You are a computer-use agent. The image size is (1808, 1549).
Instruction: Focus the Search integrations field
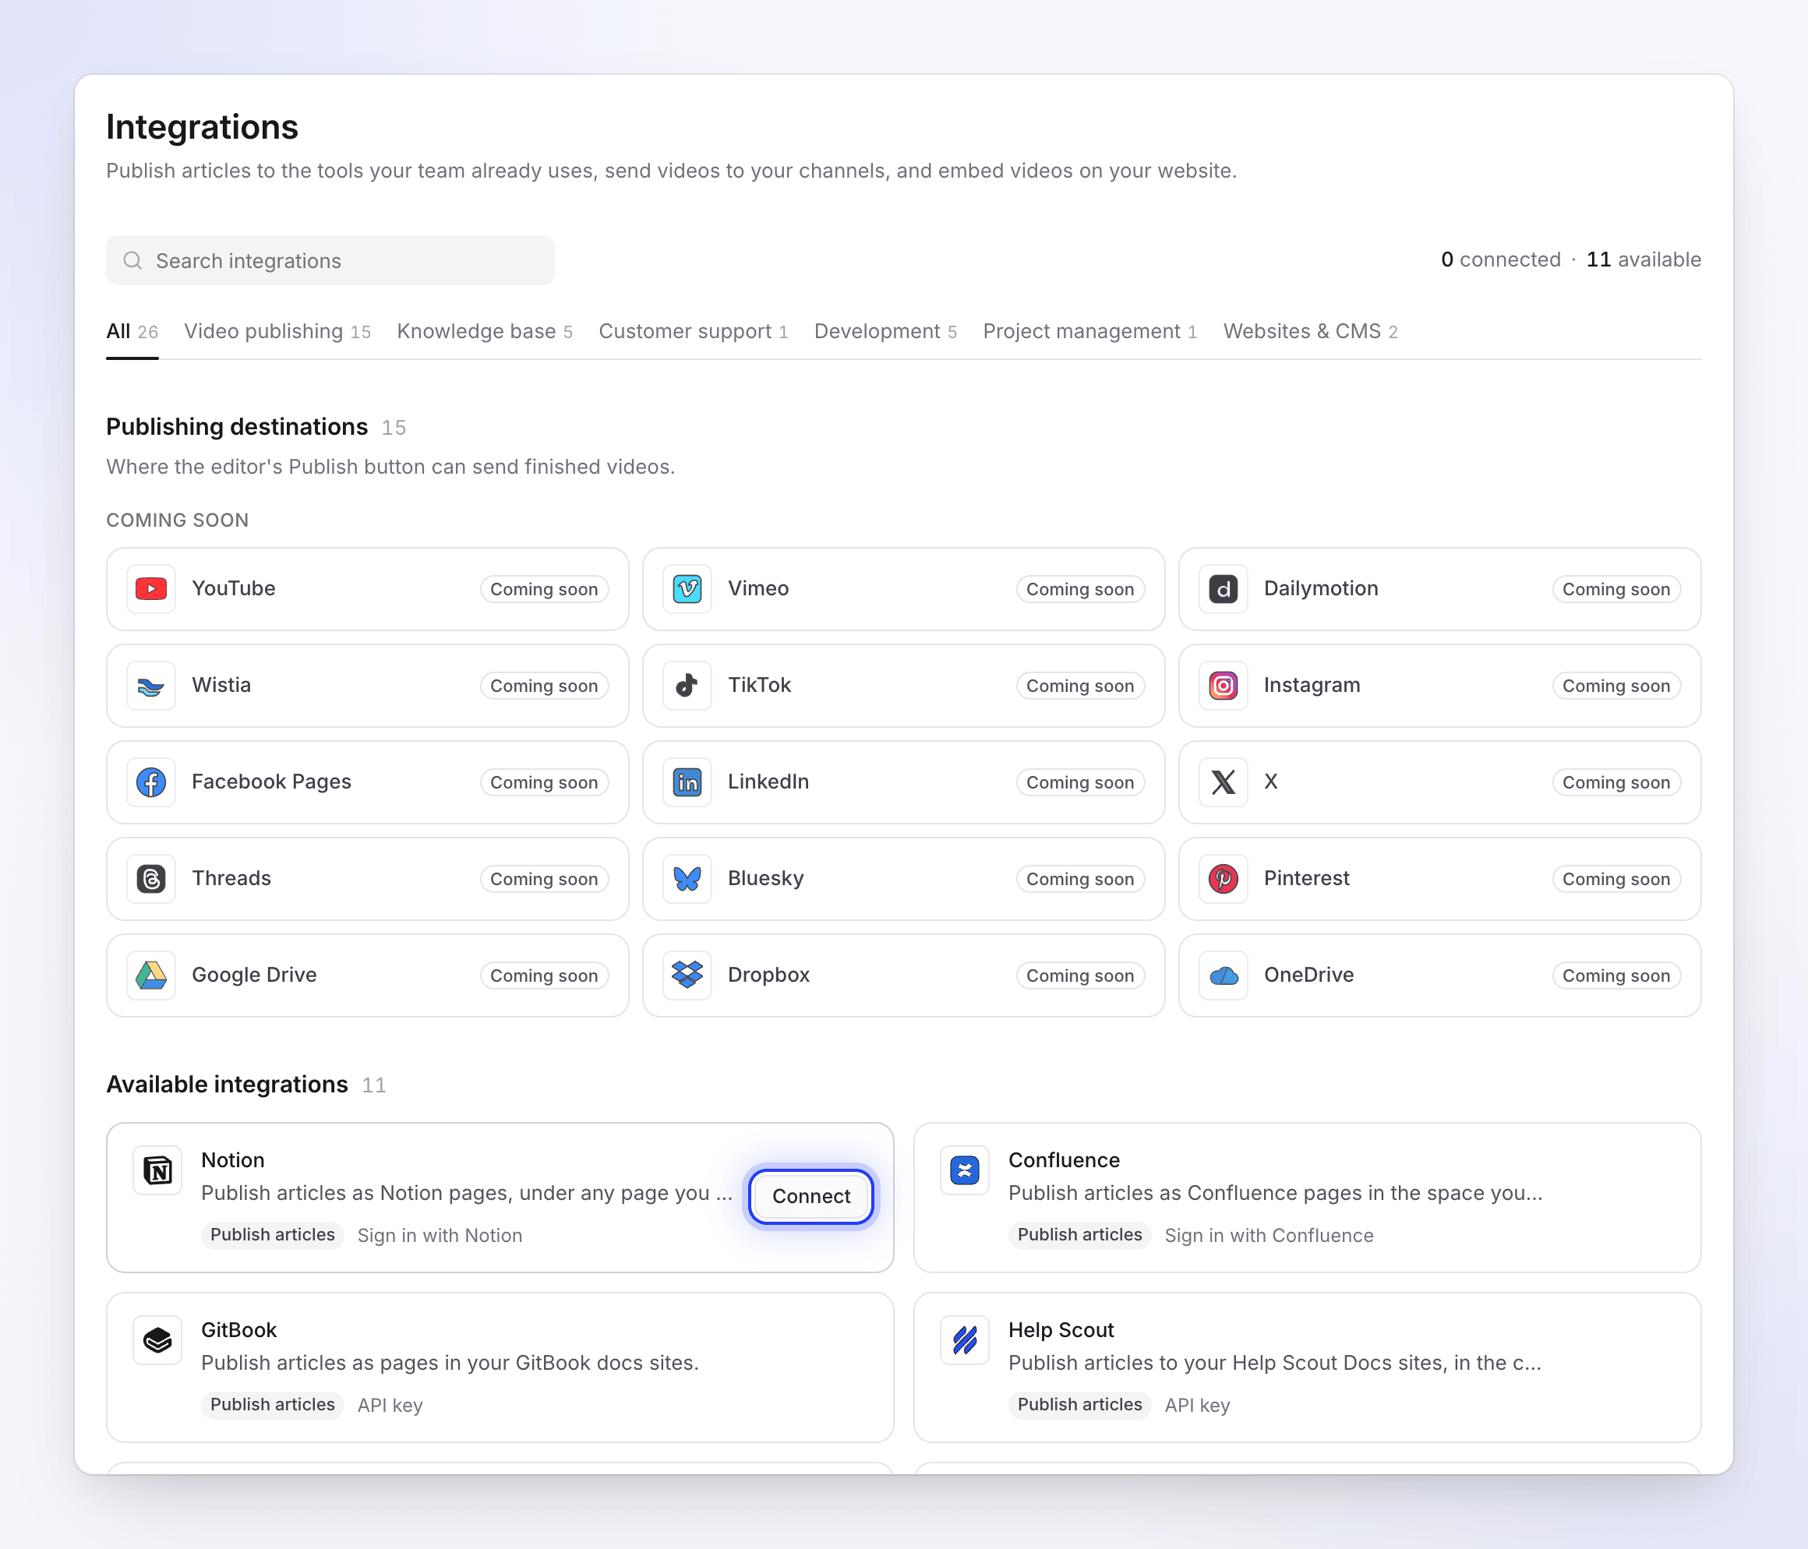coord(330,261)
